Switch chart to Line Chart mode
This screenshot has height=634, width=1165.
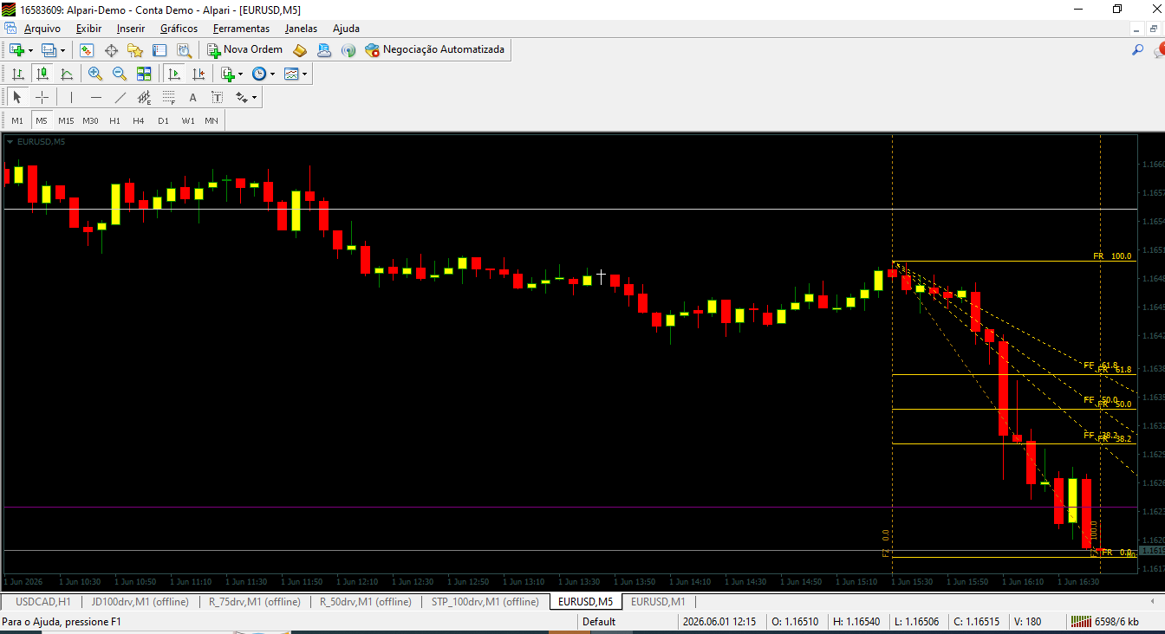(66, 74)
